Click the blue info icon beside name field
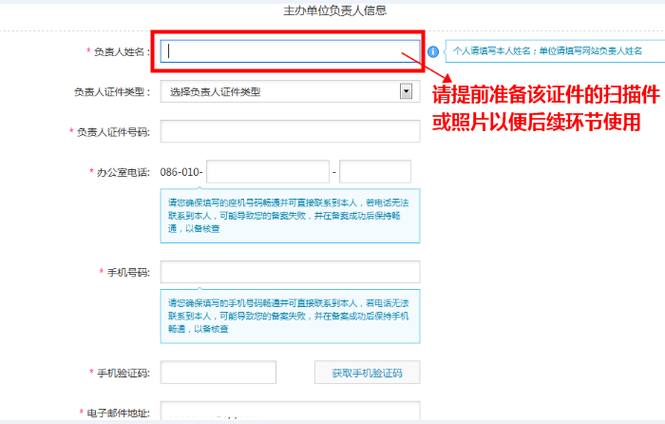The width and height of the screenshot is (665, 424). [x=433, y=50]
